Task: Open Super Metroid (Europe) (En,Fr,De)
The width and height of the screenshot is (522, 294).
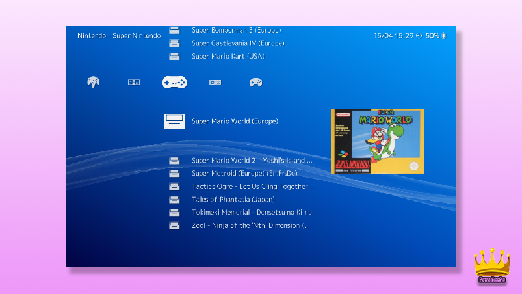Action: click(x=244, y=174)
